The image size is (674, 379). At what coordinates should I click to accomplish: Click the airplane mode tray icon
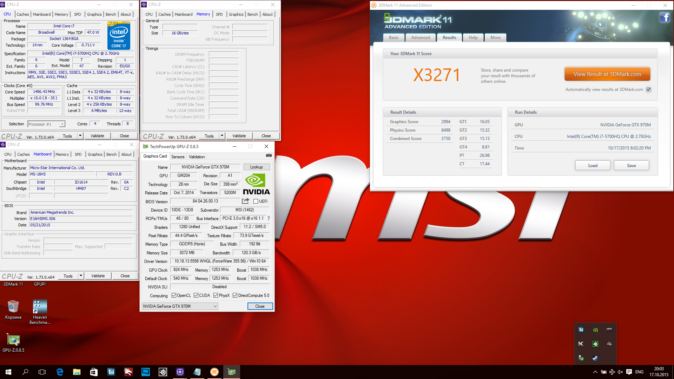[612, 372]
